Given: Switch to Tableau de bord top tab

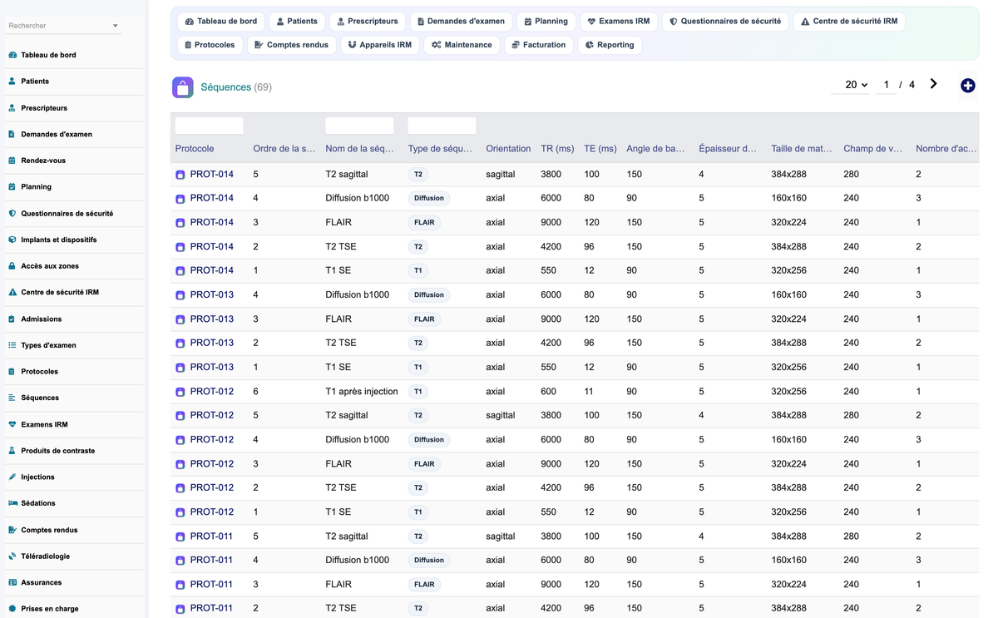Looking at the screenshot, I should coord(221,22).
